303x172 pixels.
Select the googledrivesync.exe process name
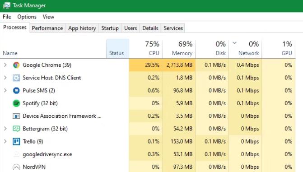(x=47, y=154)
